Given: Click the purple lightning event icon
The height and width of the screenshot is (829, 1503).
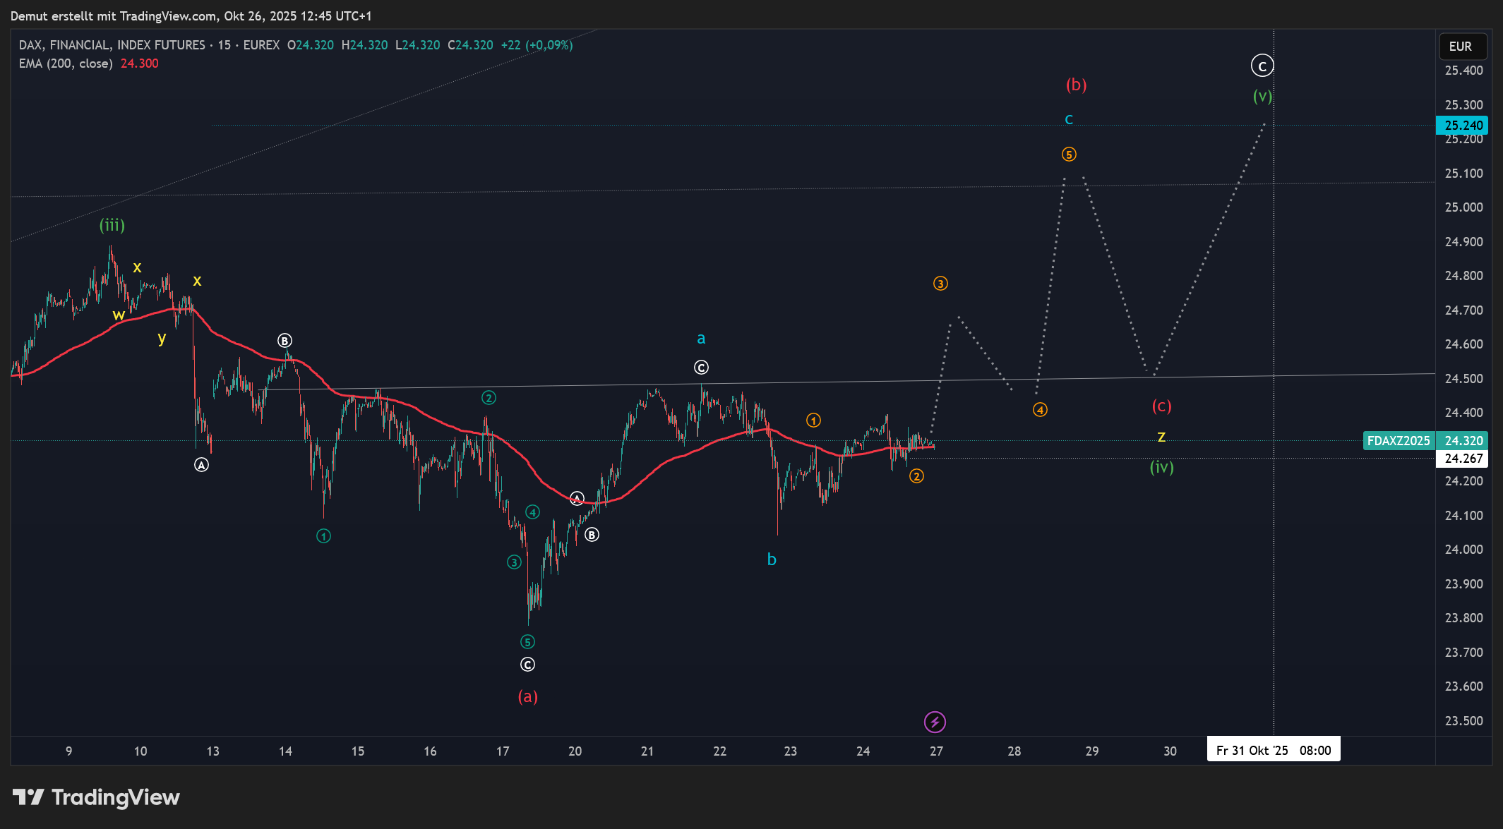Looking at the screenshot, I should pos(935,722).
